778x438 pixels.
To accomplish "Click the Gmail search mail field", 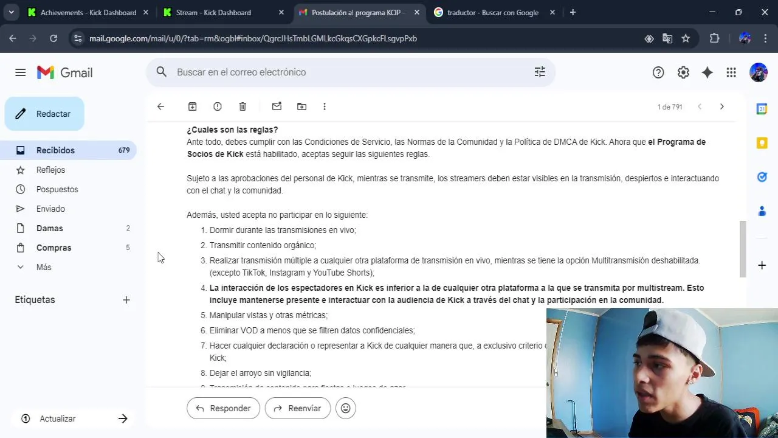I will (349, 72).
